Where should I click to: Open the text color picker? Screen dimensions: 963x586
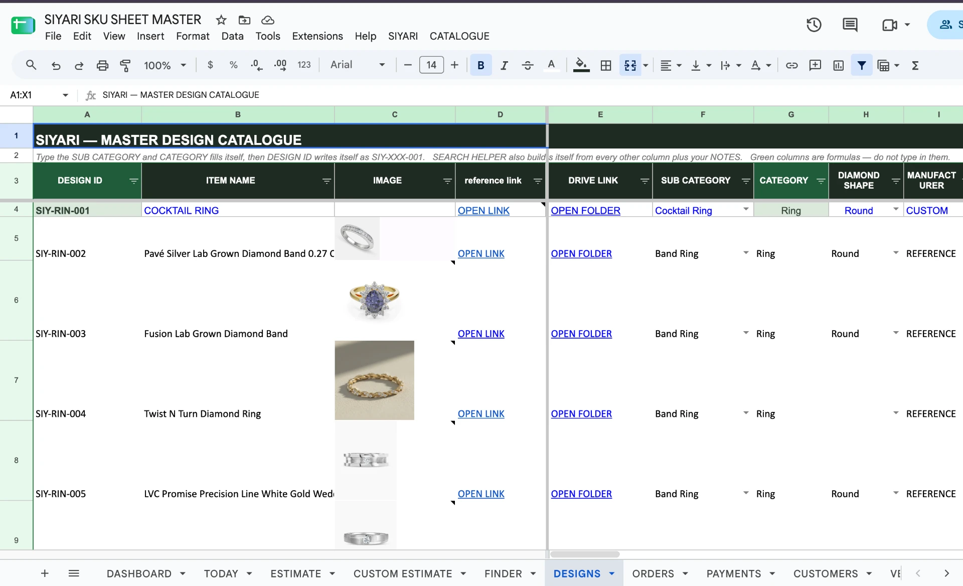point(551,65)
